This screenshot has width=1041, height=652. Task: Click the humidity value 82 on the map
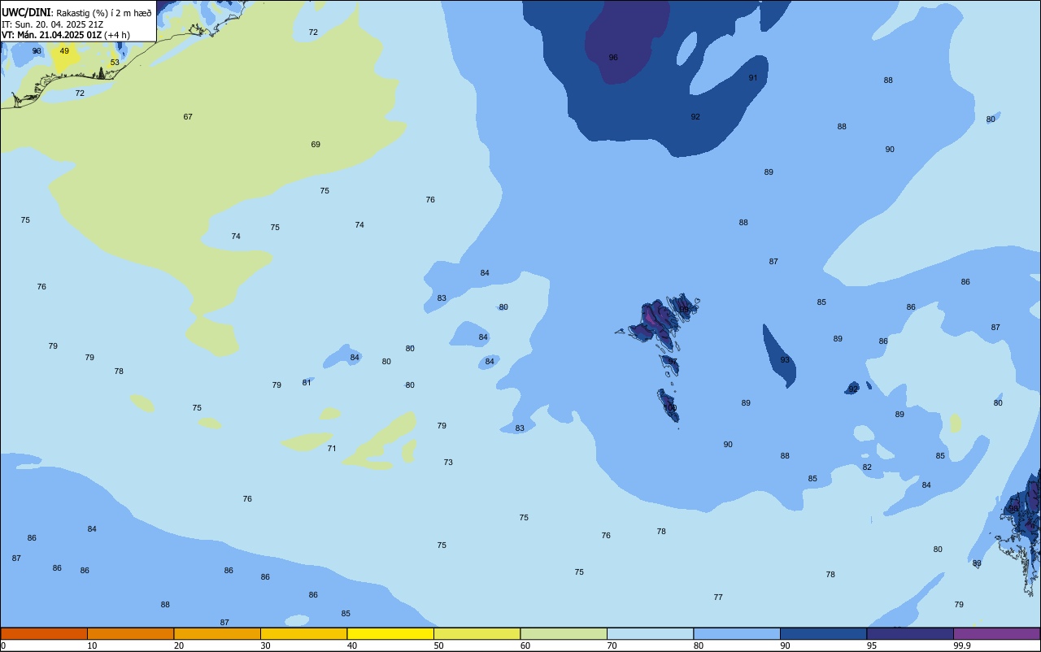(x=867, y=467)
